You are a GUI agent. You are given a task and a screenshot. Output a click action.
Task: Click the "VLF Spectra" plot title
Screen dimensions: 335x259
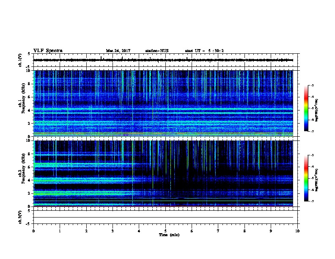coord(48,51)
